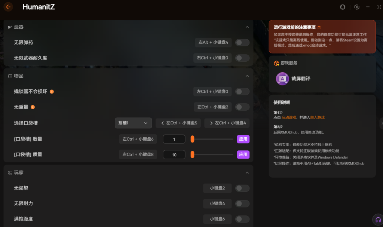Toggle 无限耐力 on
Screen dimensions: 383x227
pos(242,203)
